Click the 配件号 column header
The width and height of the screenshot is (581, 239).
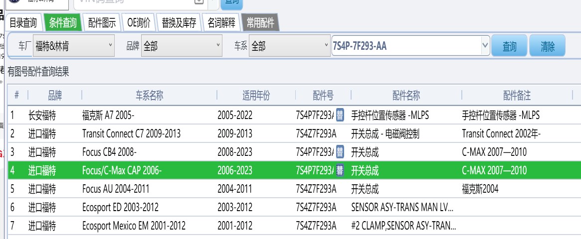coord(323,96)
